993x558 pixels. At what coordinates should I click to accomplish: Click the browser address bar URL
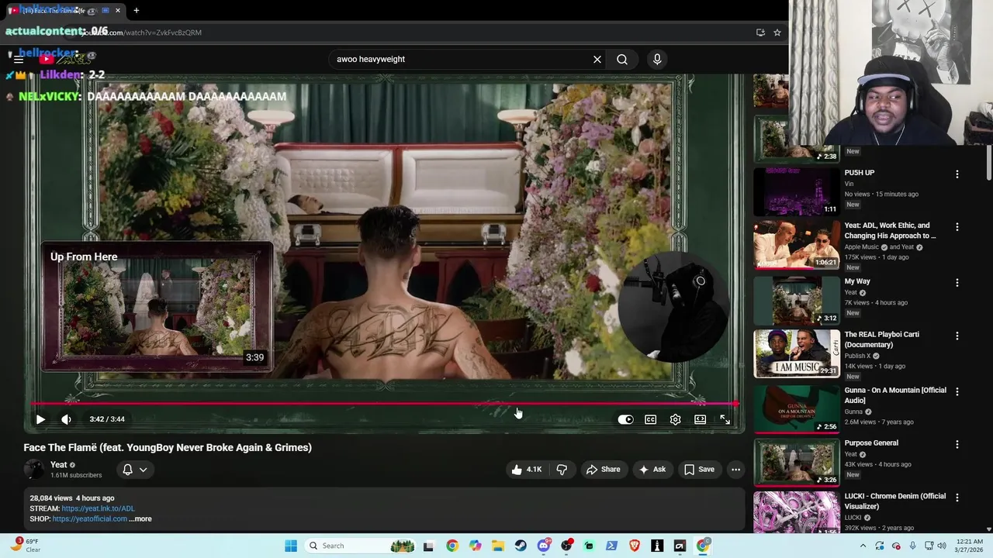click(140, 33)
